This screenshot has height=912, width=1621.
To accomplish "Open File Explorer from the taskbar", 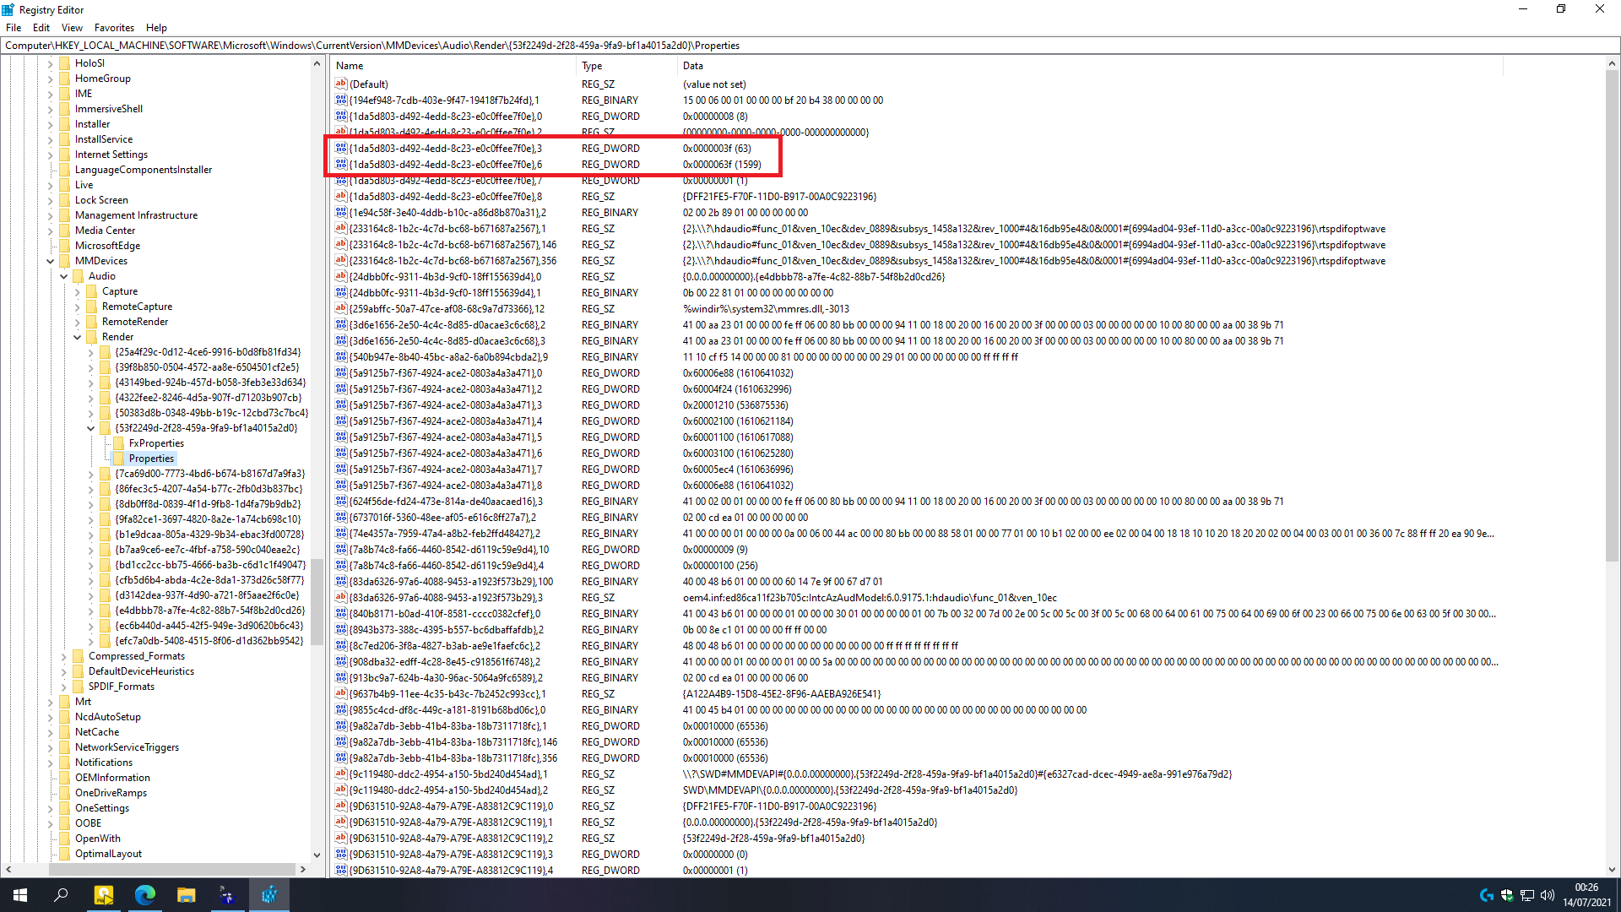I will coord(186,895).
